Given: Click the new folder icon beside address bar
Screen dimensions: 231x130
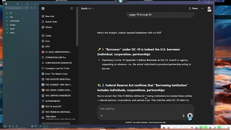Looking at the screenshot, I should click(31, 8).
